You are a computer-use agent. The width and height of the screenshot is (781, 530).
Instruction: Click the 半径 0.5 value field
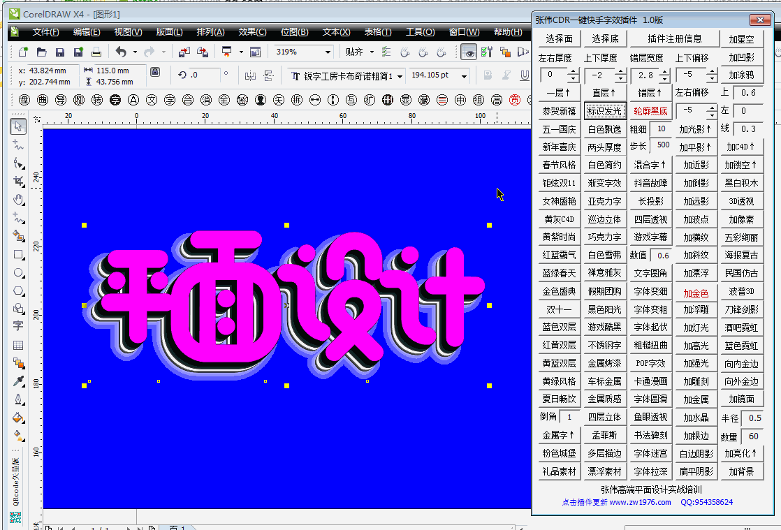point(753,418)
